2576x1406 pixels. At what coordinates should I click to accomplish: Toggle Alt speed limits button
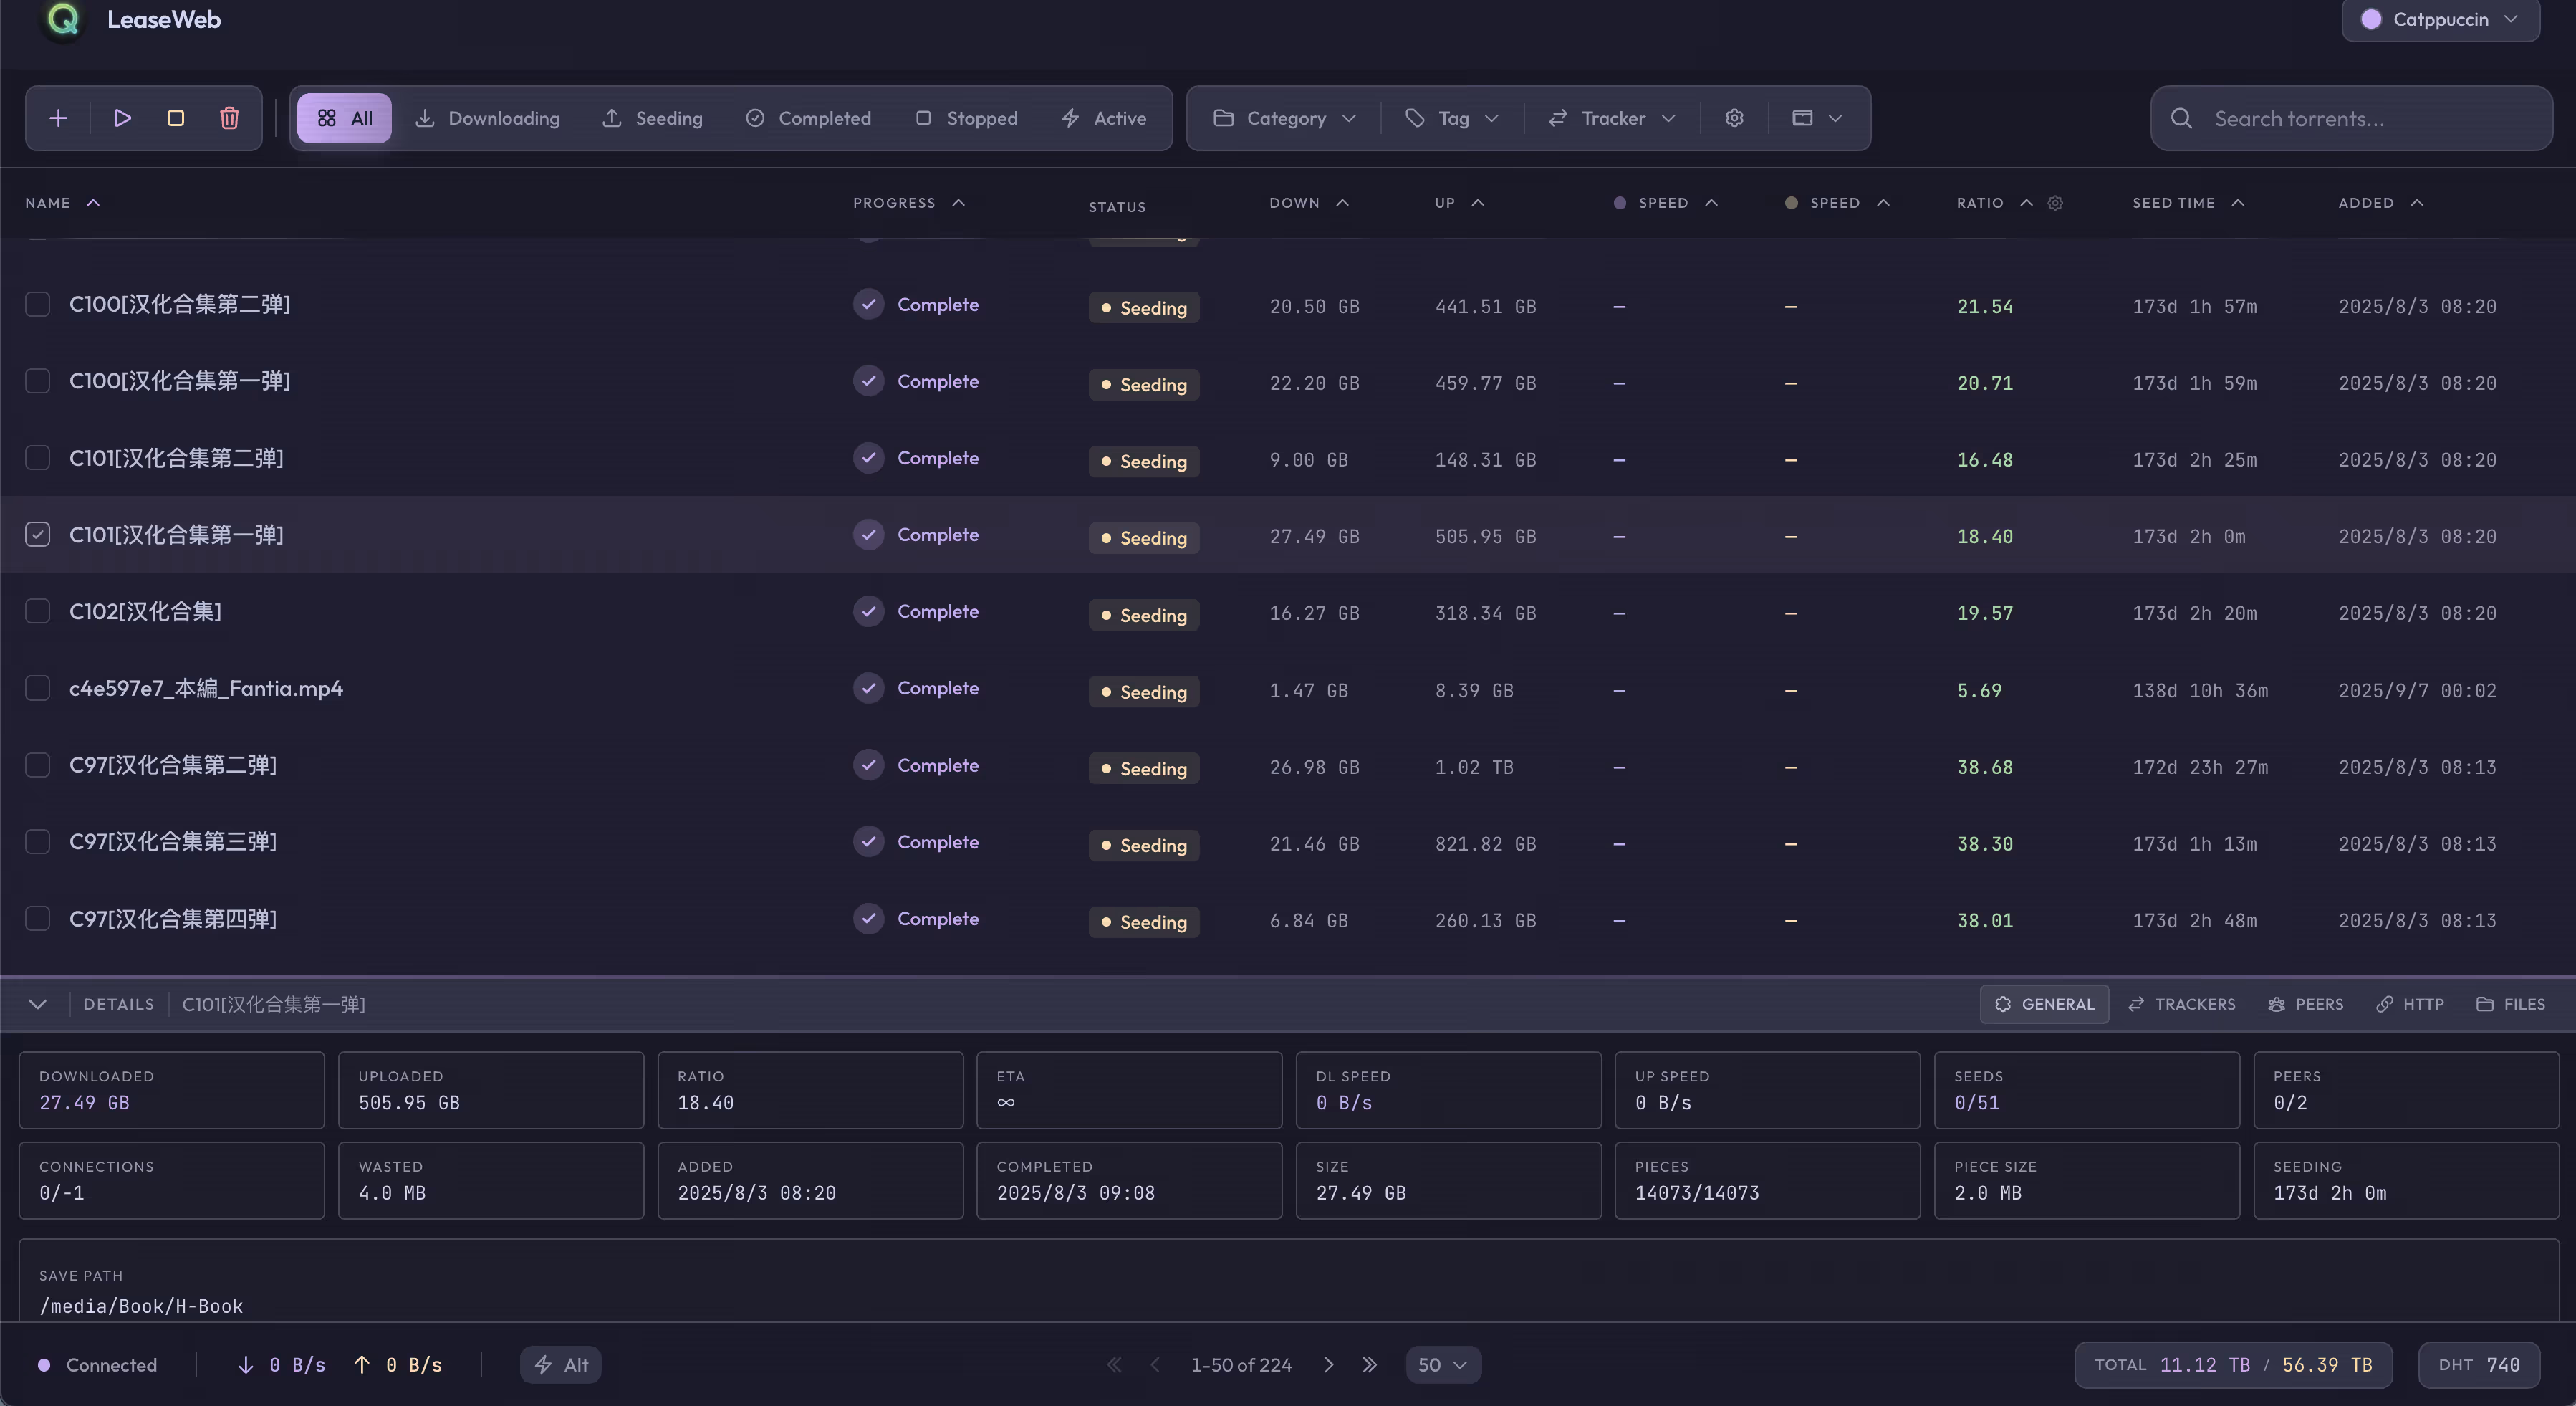pos(560,1365)
